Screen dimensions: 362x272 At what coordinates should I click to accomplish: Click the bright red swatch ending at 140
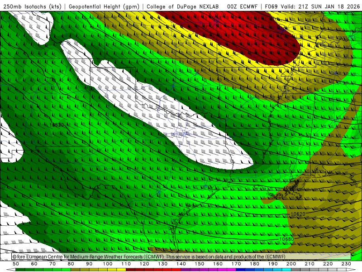coord(176,269)
